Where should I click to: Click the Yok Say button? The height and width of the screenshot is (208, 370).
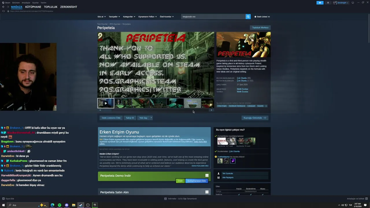[x=143, y=118]
